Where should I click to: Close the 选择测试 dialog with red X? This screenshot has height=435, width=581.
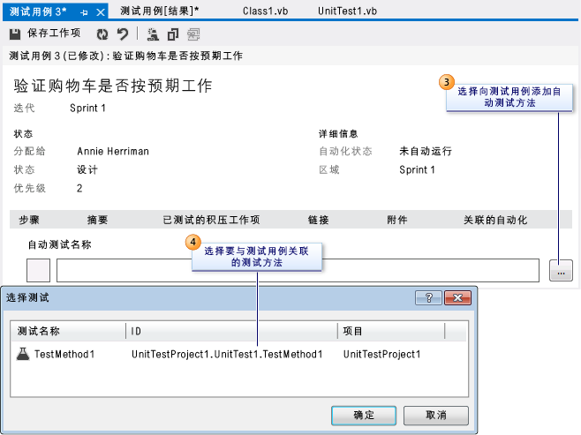(x=457, y=297)
